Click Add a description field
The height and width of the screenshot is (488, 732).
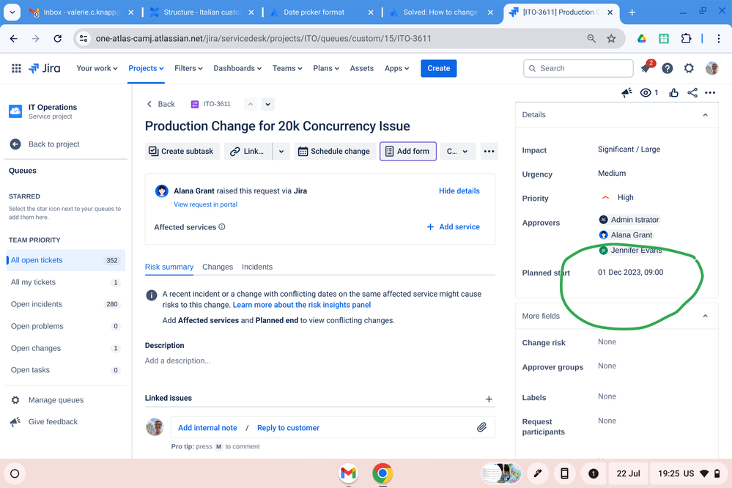click(x=178, y=361)
